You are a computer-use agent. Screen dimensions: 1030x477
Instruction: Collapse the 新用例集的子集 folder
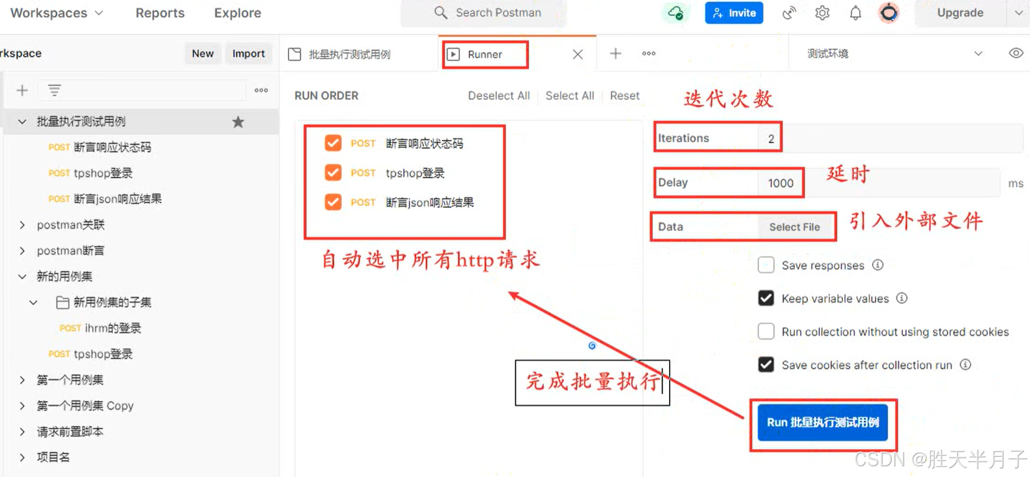point(33,302)
